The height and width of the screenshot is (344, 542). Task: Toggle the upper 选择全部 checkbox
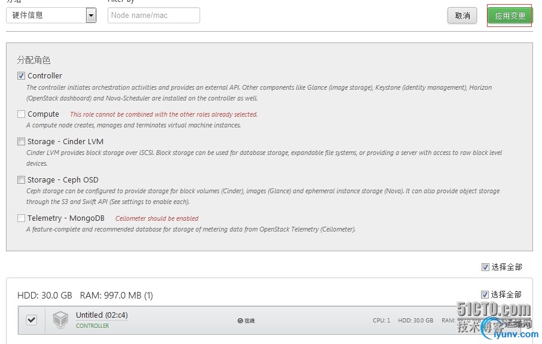485,267
